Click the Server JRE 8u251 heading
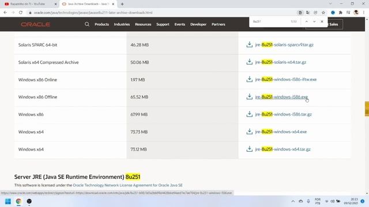This screenshot has width=369, height=207. [x=77, y=177]
